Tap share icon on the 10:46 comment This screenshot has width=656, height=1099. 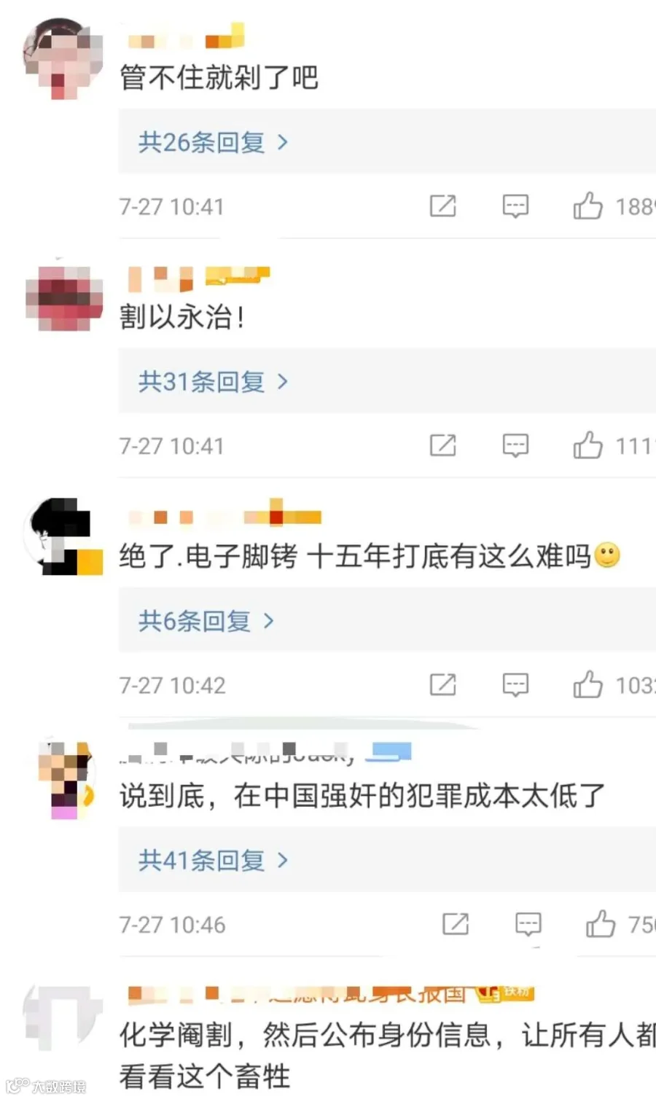point(456,924)
